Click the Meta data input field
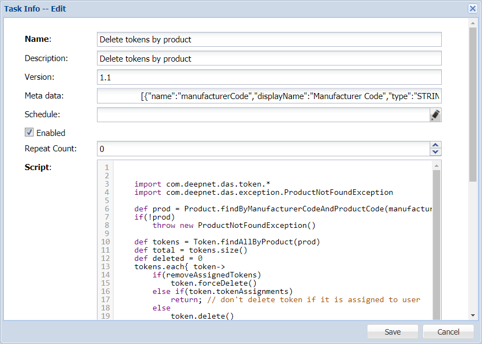The height and width of the screenshot is (344, 482). click(269, 96)
